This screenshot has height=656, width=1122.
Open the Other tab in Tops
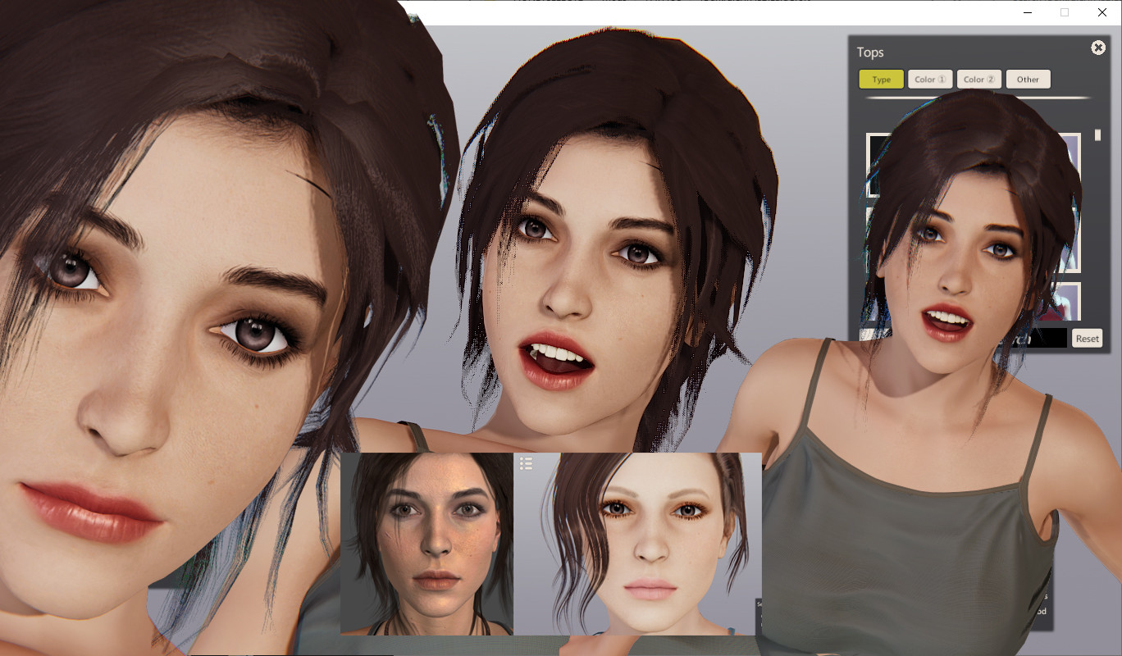pos(1028,80)
